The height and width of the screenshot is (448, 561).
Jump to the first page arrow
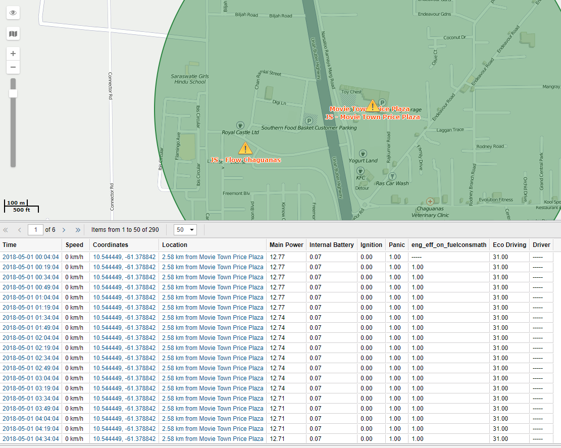pos(6,230)
